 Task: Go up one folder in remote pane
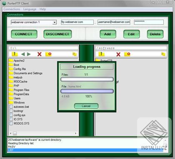(101, 54)
